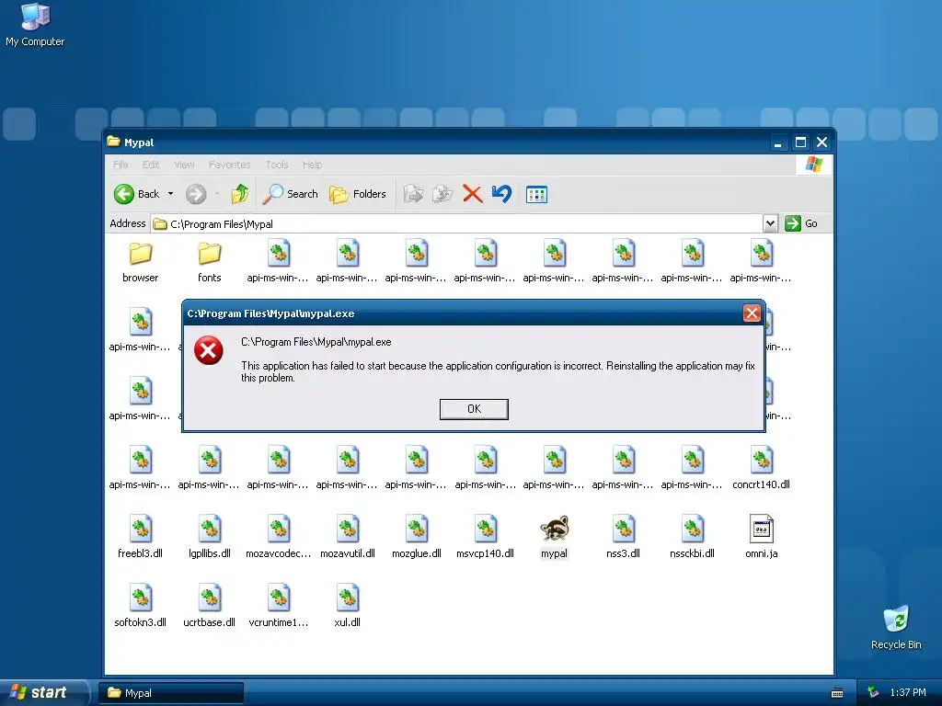Click the keyboard tray icon

(837, 693)
